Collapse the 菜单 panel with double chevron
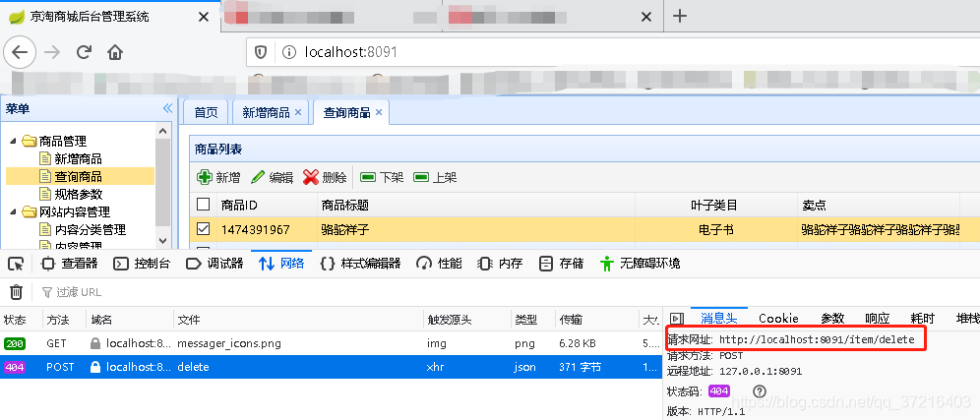This screenshot has width=980, height=420. click(x=167, y=109)
